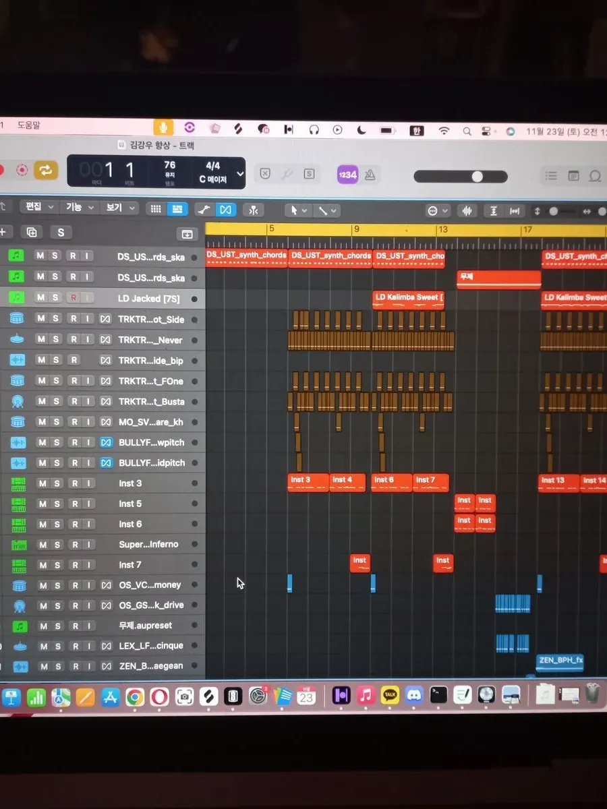The image size is (607, 809).
Task: Solo the Inst 5 track
Action: 57,504
